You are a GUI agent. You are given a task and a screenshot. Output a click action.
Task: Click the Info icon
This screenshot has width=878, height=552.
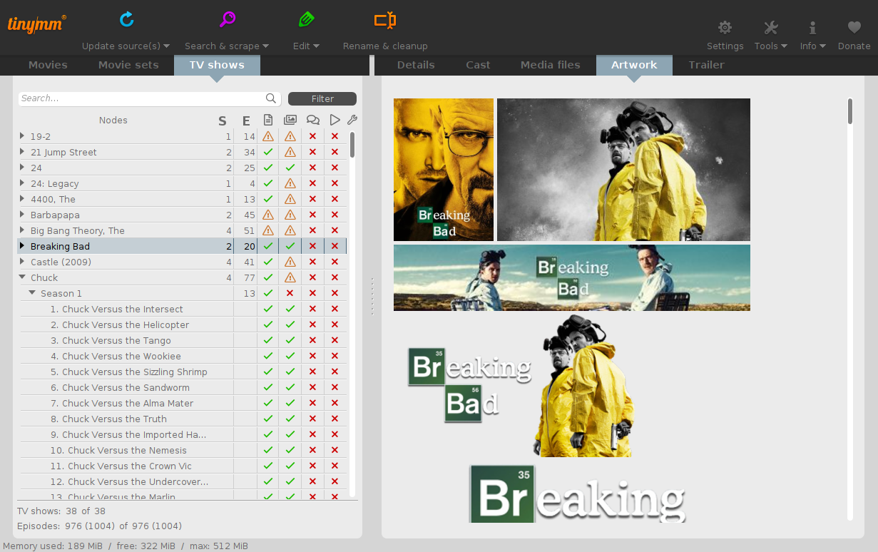click(812, 28)
